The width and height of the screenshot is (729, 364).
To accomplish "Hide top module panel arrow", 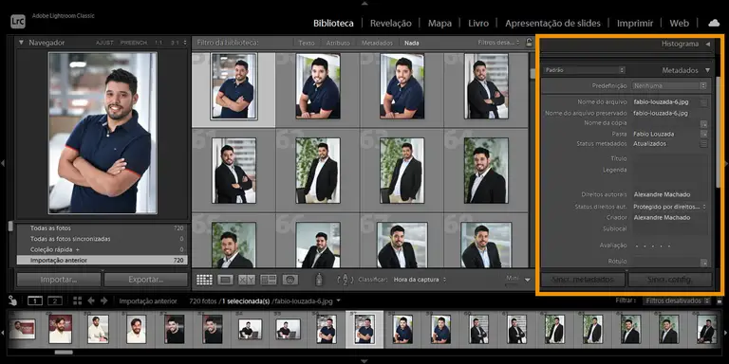I will (x=364, y=3).
